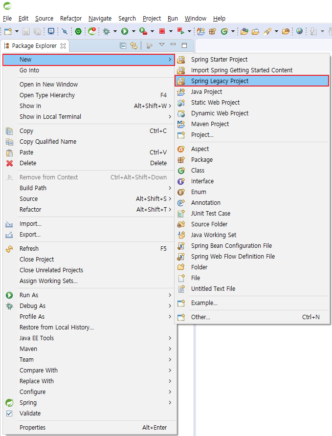
Task: Expand the Run As submenu
Action: tap(89, 295)
